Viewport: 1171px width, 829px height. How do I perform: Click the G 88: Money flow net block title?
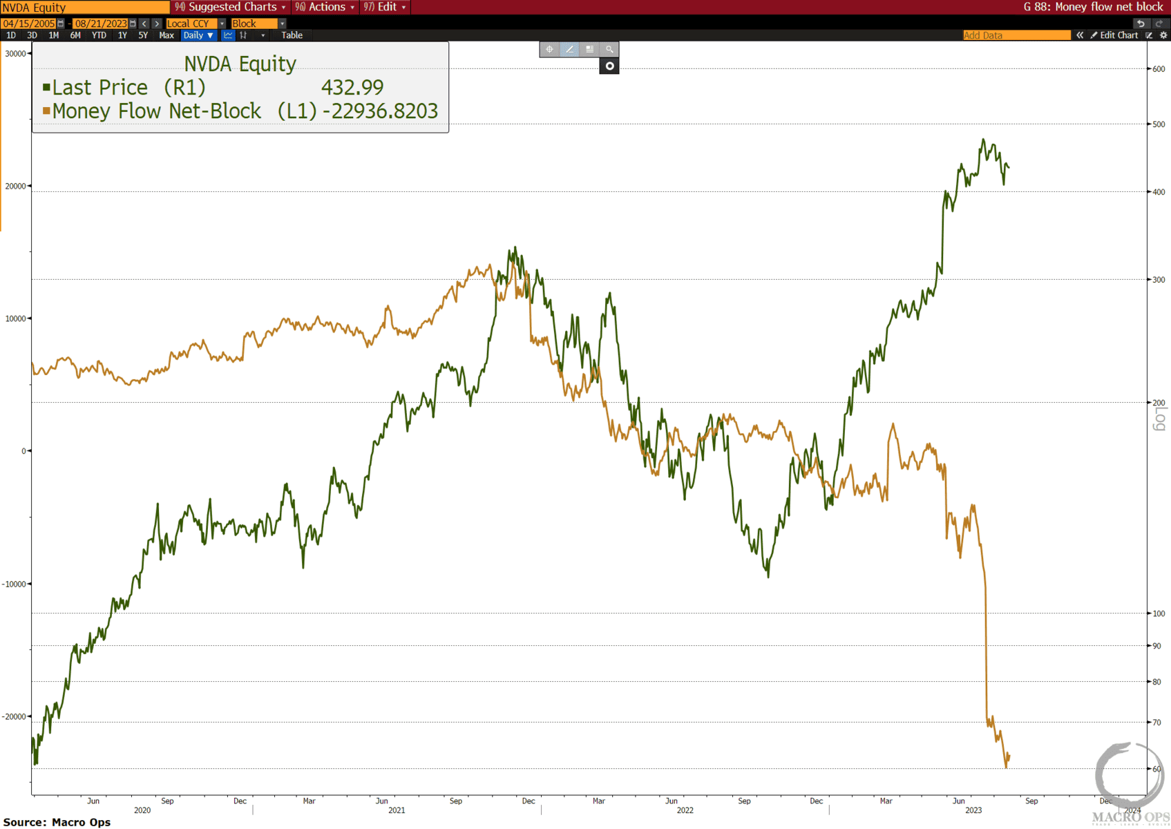(1093, 7)
